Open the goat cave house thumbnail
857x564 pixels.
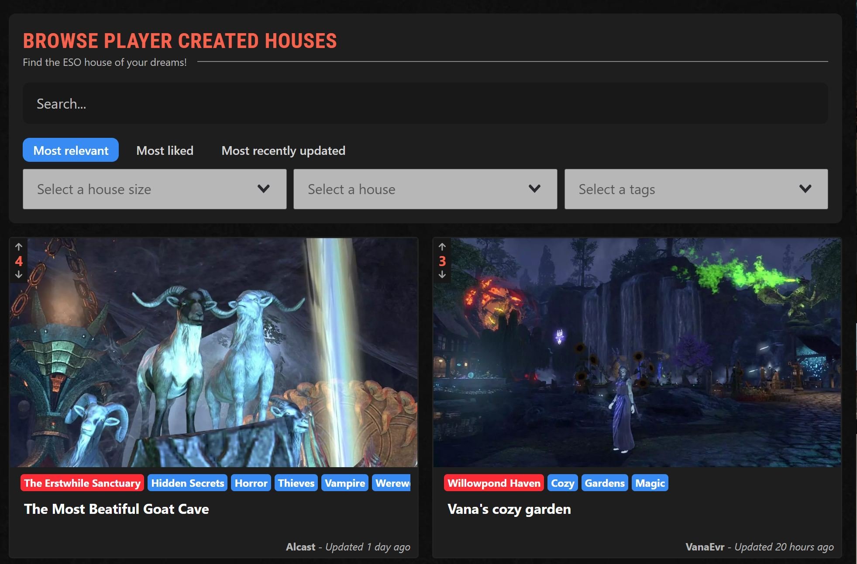[213, 352]
